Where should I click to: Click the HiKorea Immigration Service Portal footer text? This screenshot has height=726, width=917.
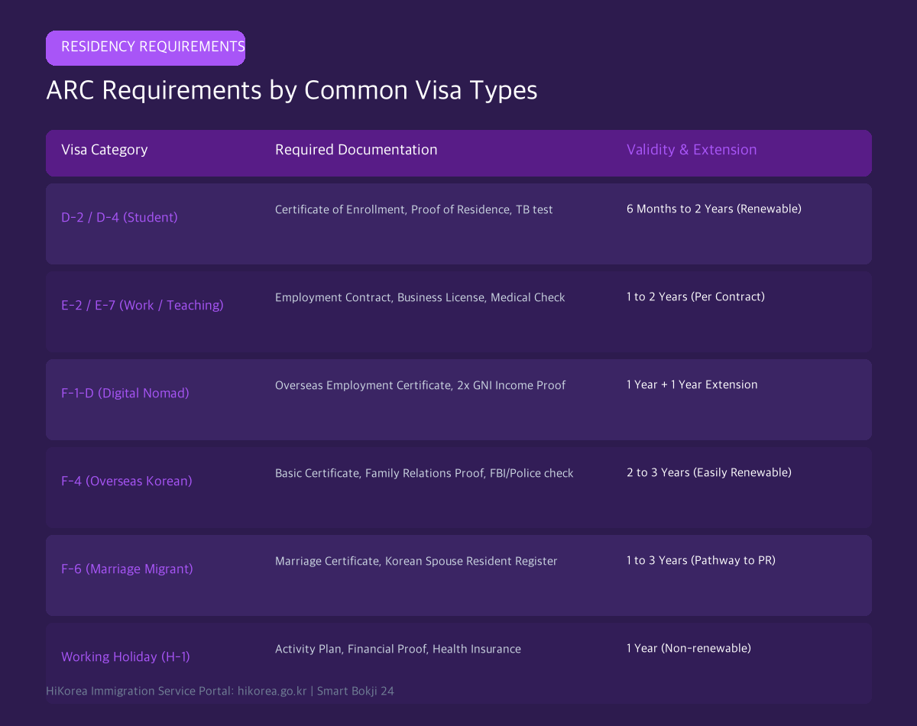(x=220, y=691)
